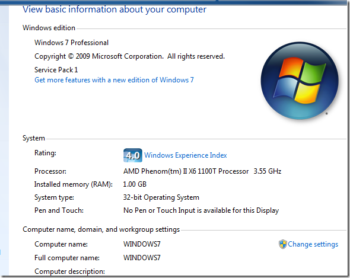Click the View basic information heading
Screen dimensions: 350x278
coord(114,9)
